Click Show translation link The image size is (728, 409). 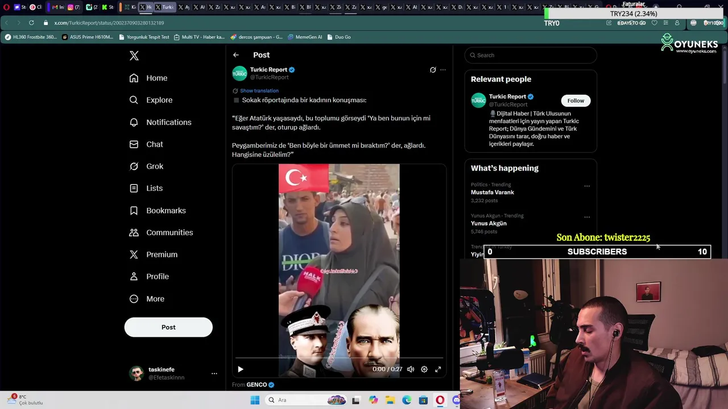pos(259,91)
